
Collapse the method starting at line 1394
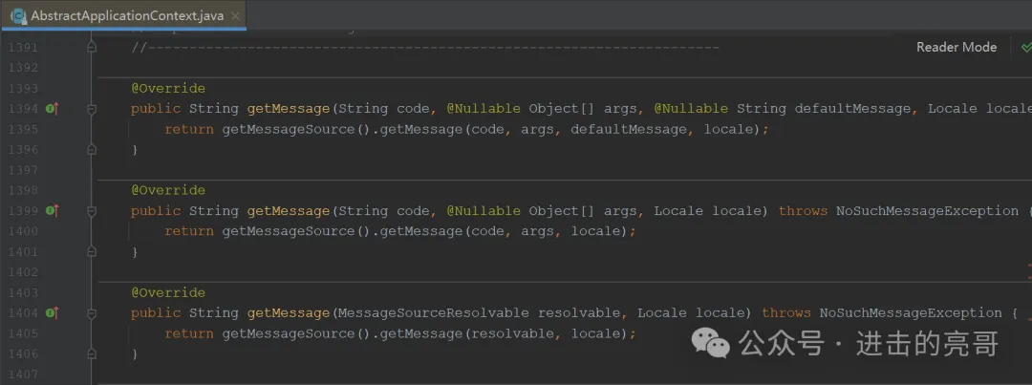pos(92,109)
